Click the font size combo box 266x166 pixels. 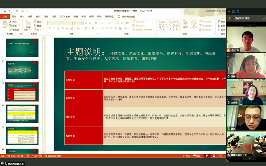coord(79,23)
